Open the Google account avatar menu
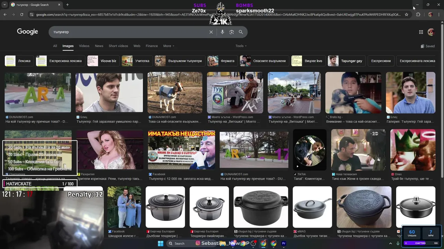The height and width of the screenshot is (249, 444). click(x=431, y=32)
